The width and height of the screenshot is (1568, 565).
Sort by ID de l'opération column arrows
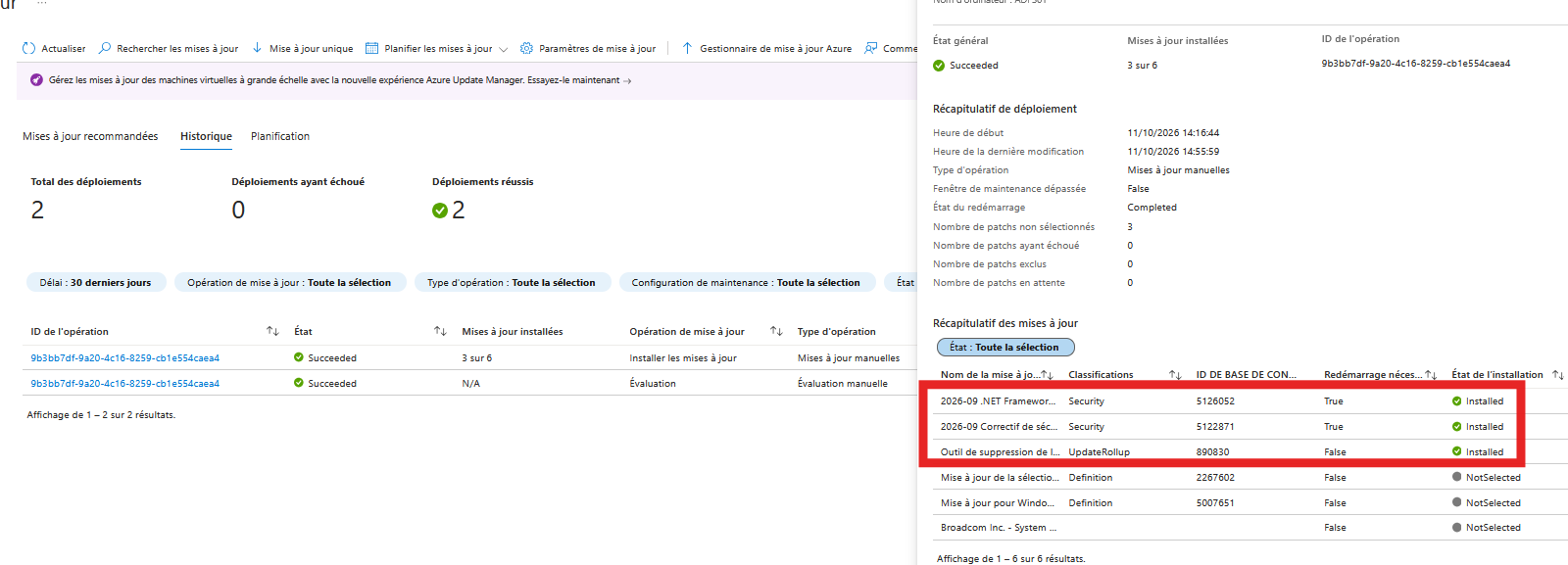click(x=272, y=331)
